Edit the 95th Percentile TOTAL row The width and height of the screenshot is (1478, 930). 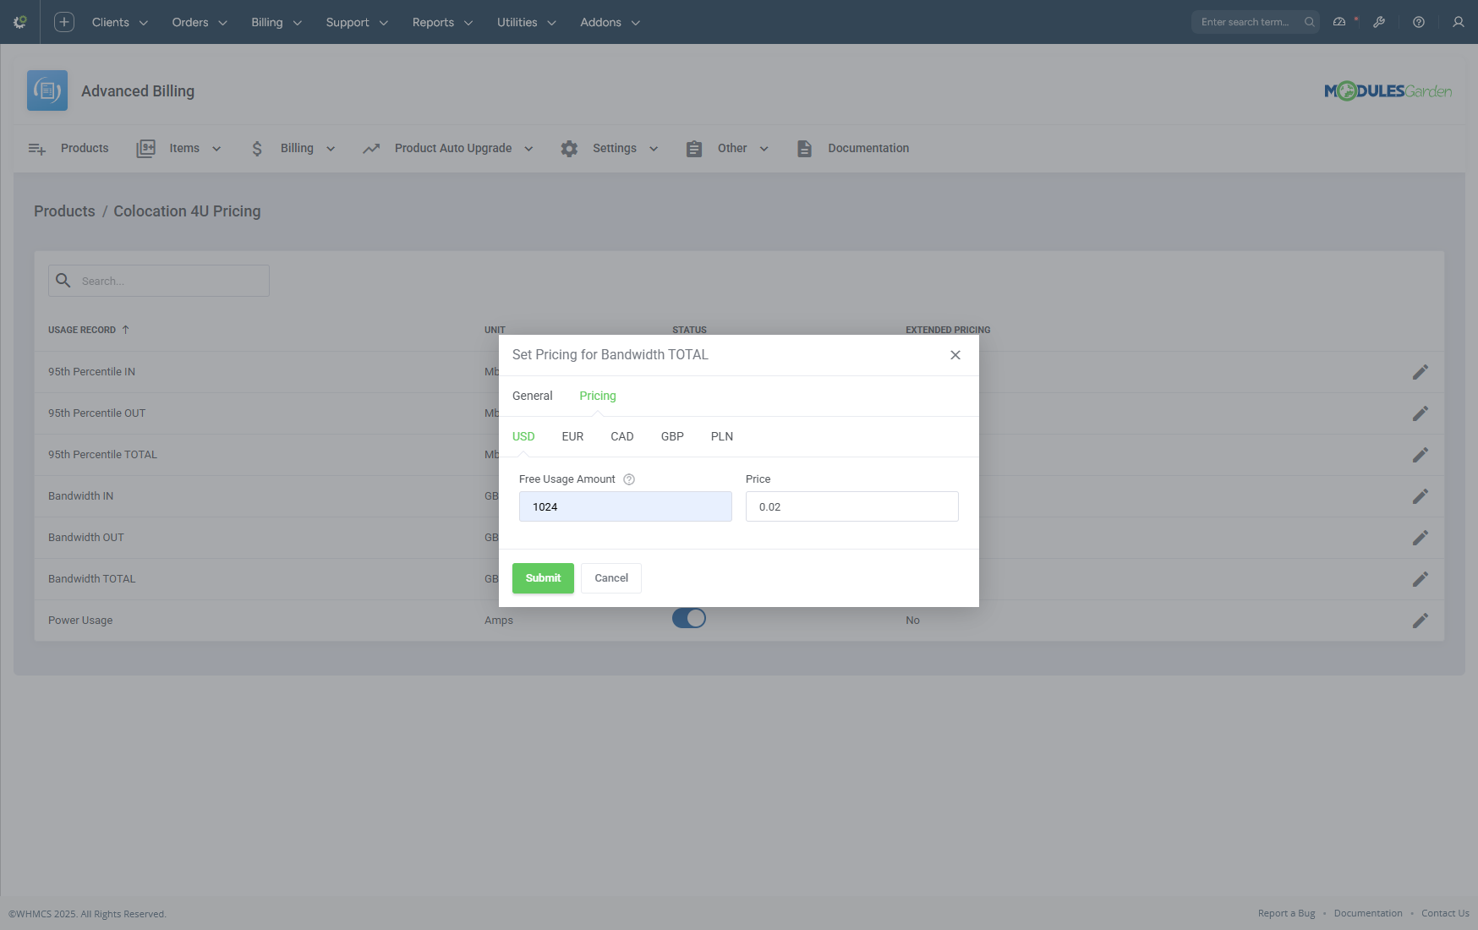(x=1421, y=455)
